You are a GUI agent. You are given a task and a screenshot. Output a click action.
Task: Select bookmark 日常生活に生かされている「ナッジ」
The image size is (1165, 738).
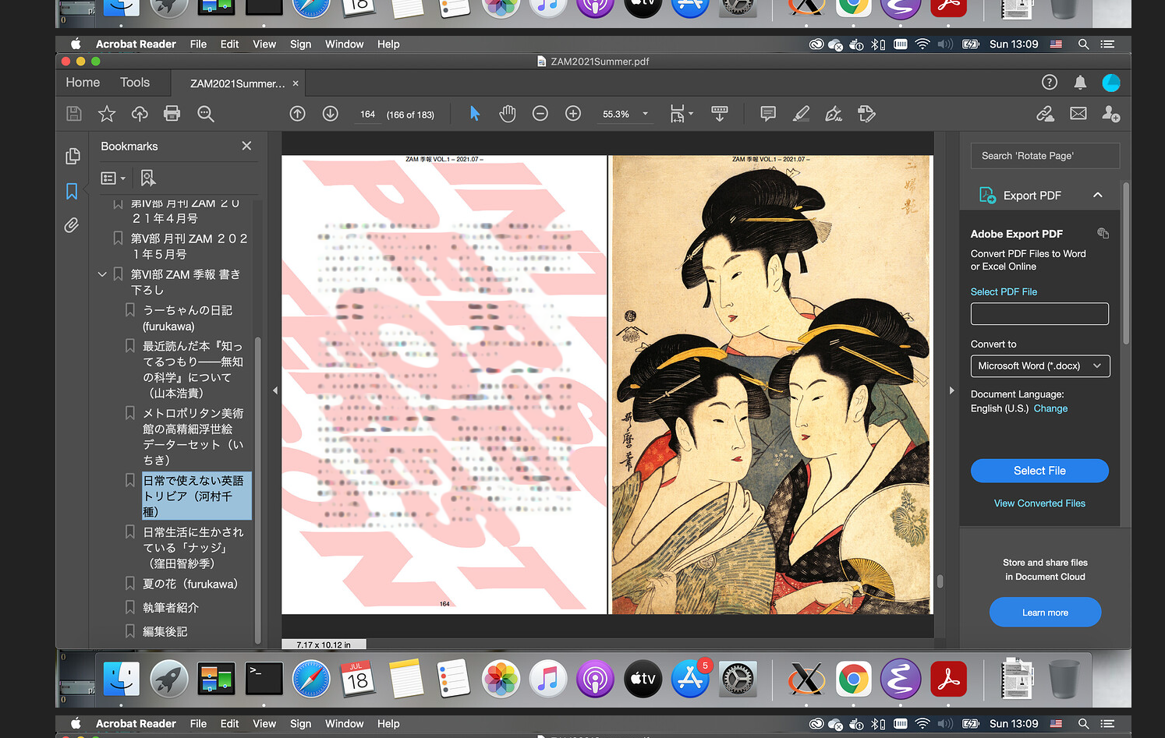193,547
